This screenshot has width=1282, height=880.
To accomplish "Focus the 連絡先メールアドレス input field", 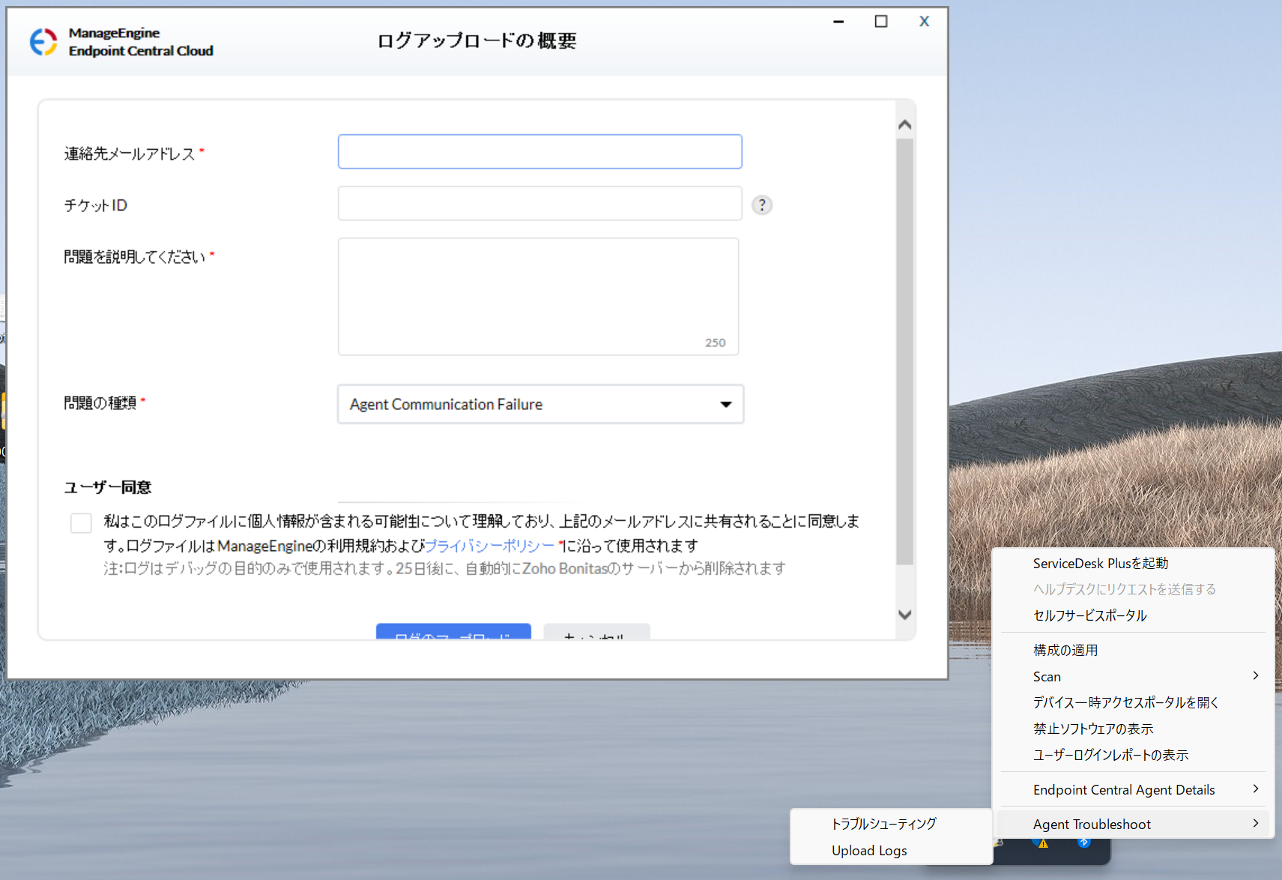I will click(540, 151).
